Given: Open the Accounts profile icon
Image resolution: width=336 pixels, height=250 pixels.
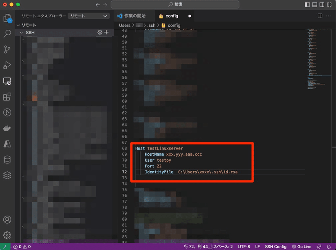Looking at the screenshot, I should point(7,220).
